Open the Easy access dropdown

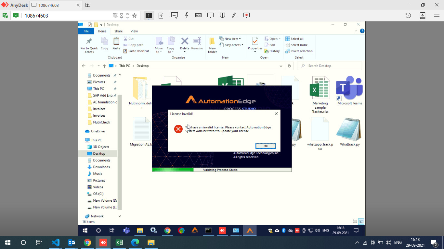pyautogui.click(x=231, y=45)
